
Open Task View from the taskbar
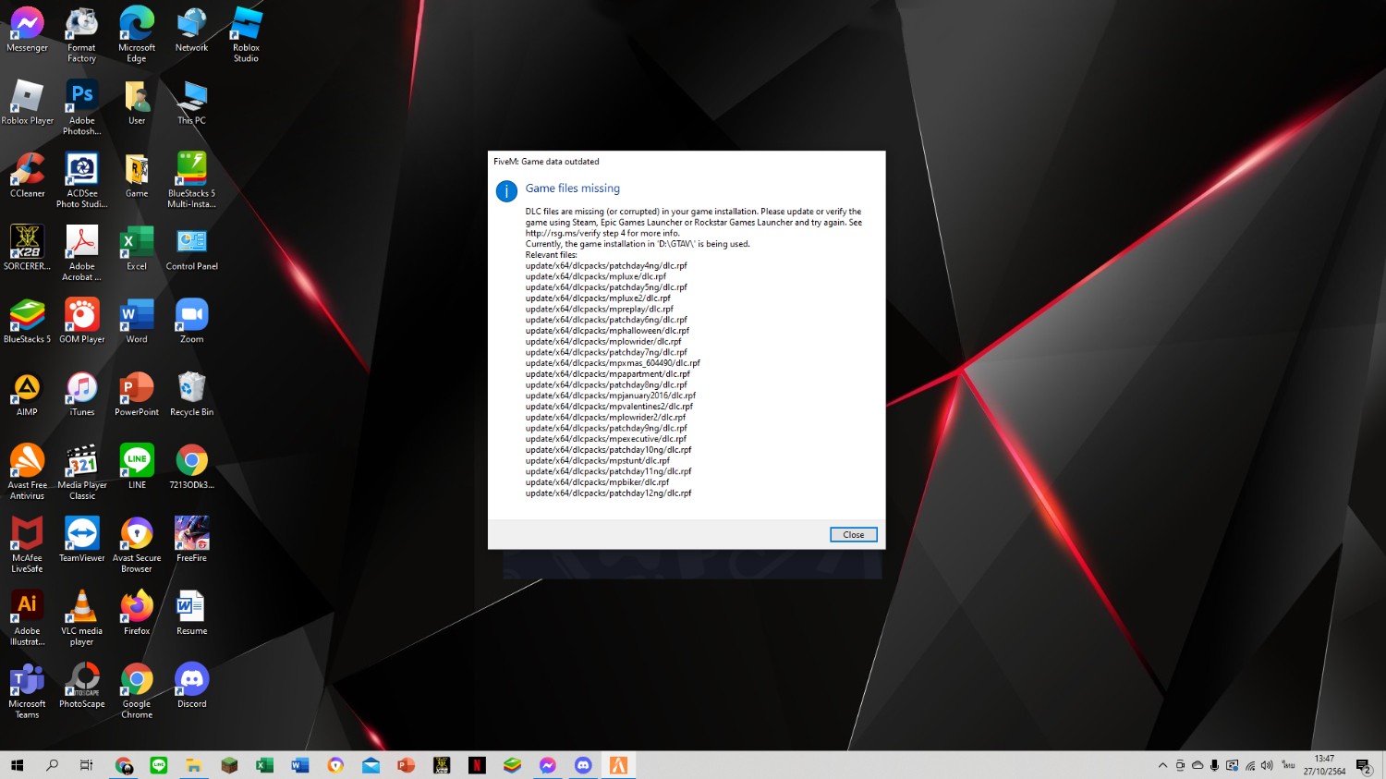tap(87, 765)
